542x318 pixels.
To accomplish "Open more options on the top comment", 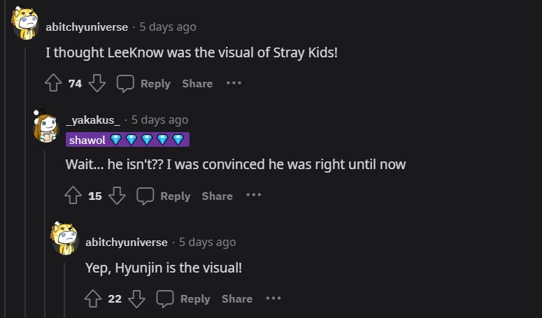I will tap(234, 83).
